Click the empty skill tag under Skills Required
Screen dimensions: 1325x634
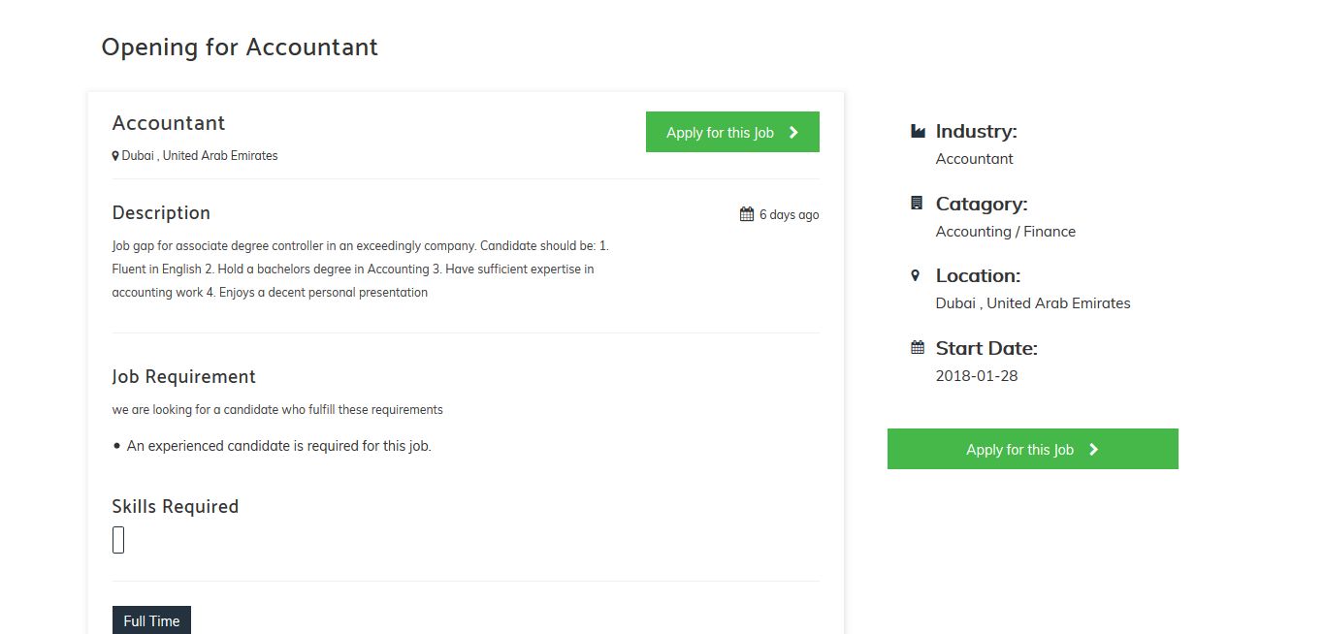point(118,540)
